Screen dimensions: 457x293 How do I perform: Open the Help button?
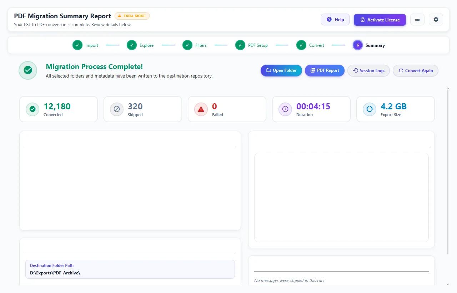pyautogui.click(x=335, y=20)
